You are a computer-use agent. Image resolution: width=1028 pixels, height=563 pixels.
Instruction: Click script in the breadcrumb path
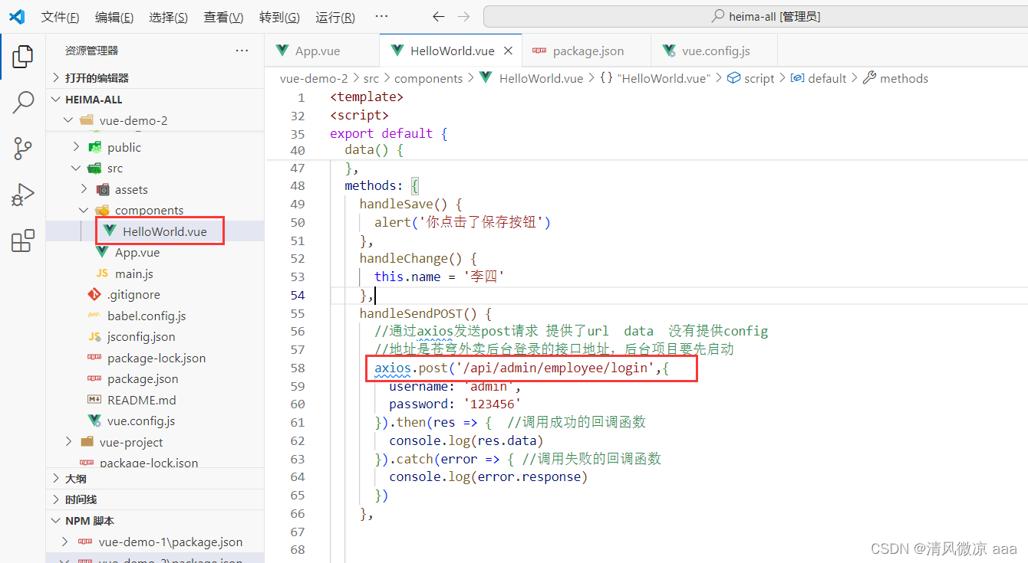[x=751, y=78]
